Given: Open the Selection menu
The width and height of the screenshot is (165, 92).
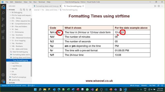Looking at the screenshot, I should [x=18, y=2].
